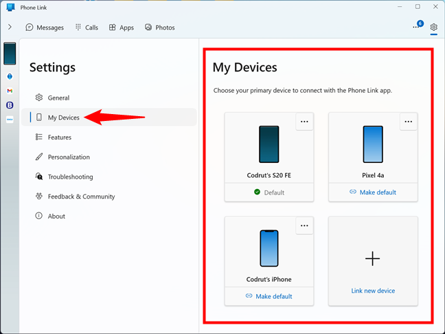Click the My Devices phone icon
The image size is (445, 334).
tap(39, 118)
